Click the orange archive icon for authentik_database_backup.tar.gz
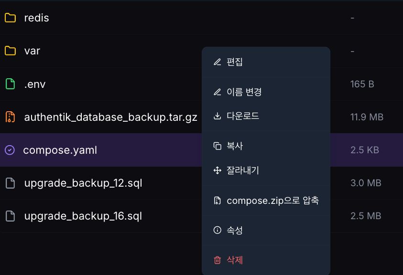 click(11, 116)
